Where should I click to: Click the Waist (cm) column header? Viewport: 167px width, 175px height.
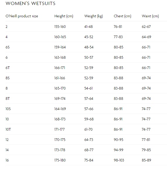[x=150, y=16]
